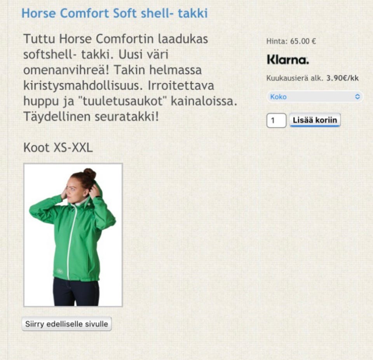
Task: Click the dark trousers in the product photo
Action: pos(76,292)
